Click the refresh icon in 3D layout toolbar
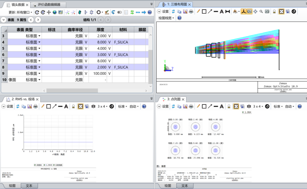 [173, 12]
